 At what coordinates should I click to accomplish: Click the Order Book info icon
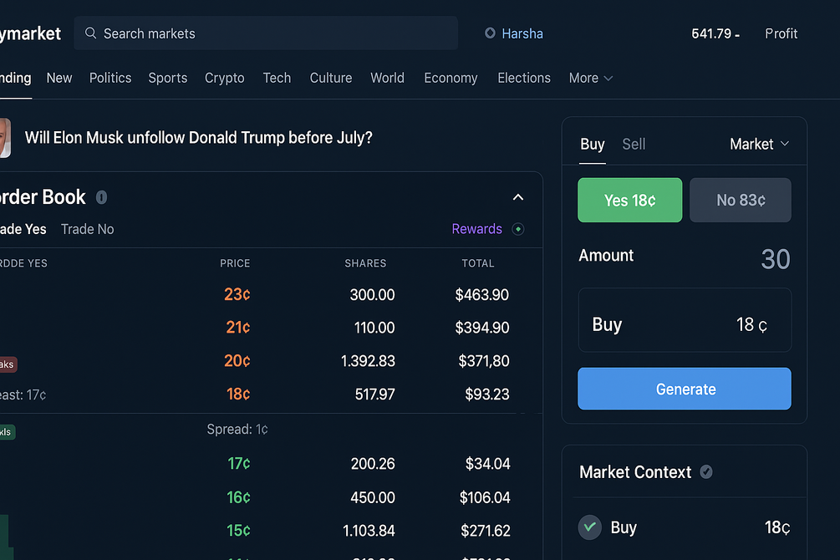101,198
